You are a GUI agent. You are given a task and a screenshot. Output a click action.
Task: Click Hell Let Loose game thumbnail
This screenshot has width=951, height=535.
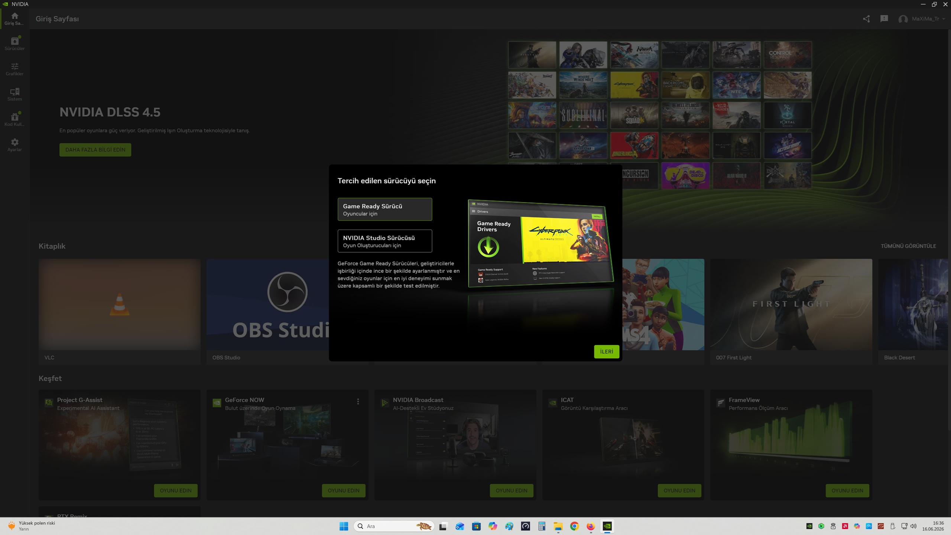click(x=685, y=116)
